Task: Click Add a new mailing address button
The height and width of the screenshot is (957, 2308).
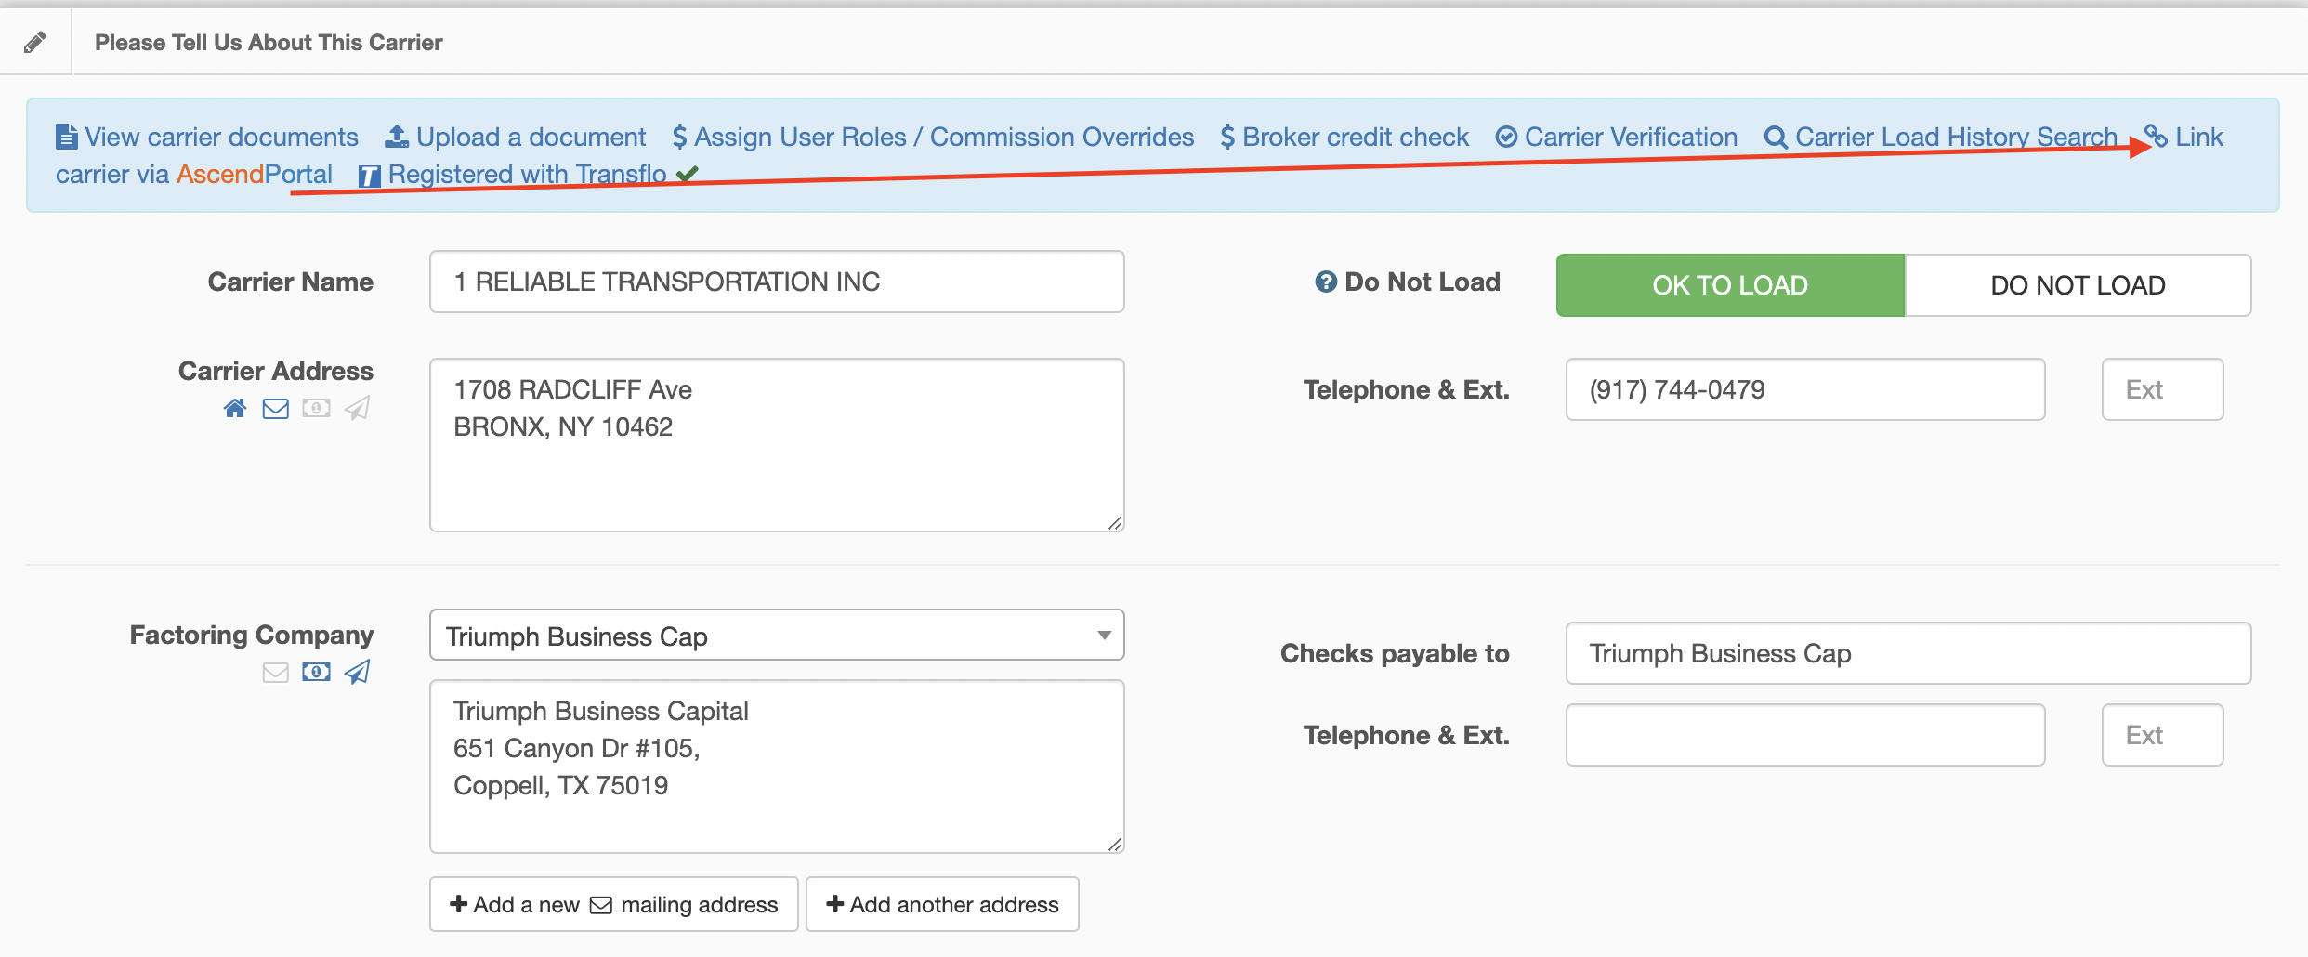Action: click(x=614, y=904)
